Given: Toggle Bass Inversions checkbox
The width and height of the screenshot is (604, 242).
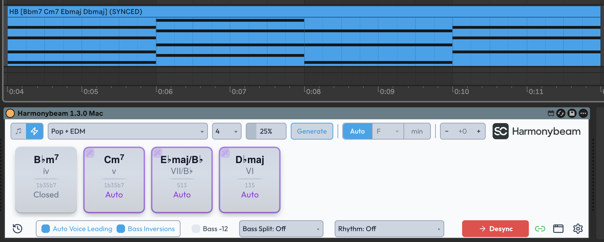Looking at the screenshot, I should click(121, 229).
